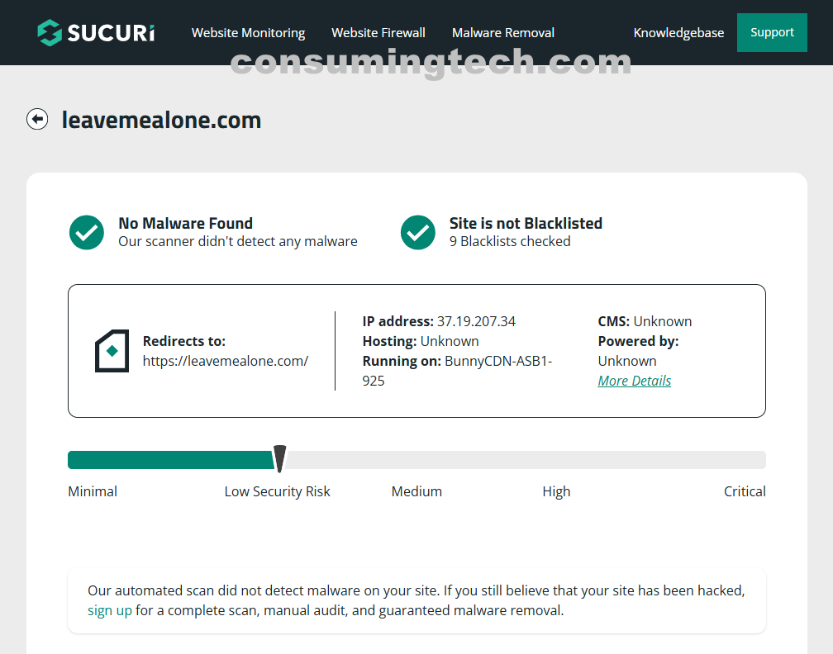833x654 pixels.
Task: Click the Critical risk level label
Action: [x=745, y=491]
